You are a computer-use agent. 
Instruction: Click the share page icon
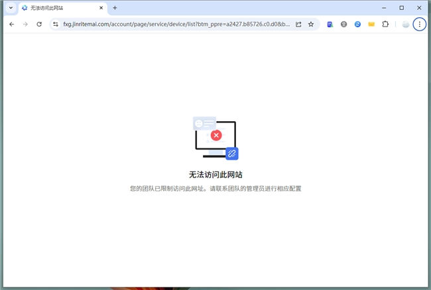(x=298, y=24)
